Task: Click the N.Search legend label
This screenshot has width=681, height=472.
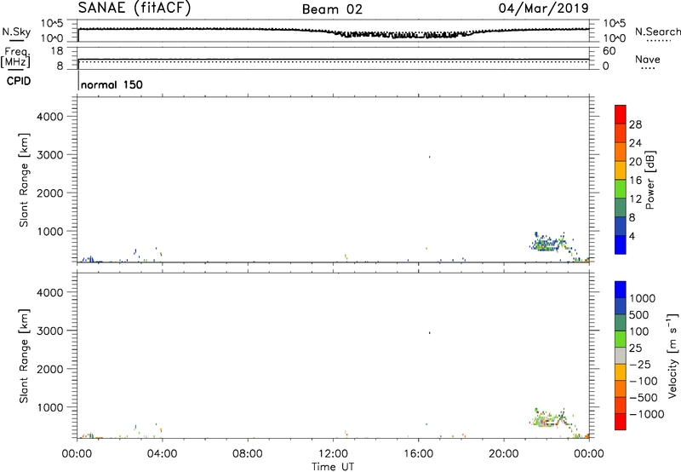Action: pyautogui.click(x=657, y=32)
